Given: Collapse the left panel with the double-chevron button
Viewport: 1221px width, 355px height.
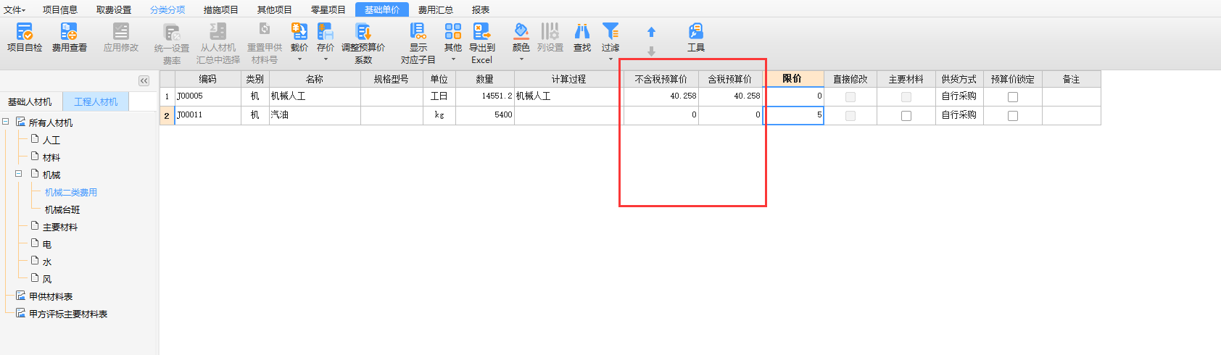Looking at the screenshot, I should click(144, 80).
